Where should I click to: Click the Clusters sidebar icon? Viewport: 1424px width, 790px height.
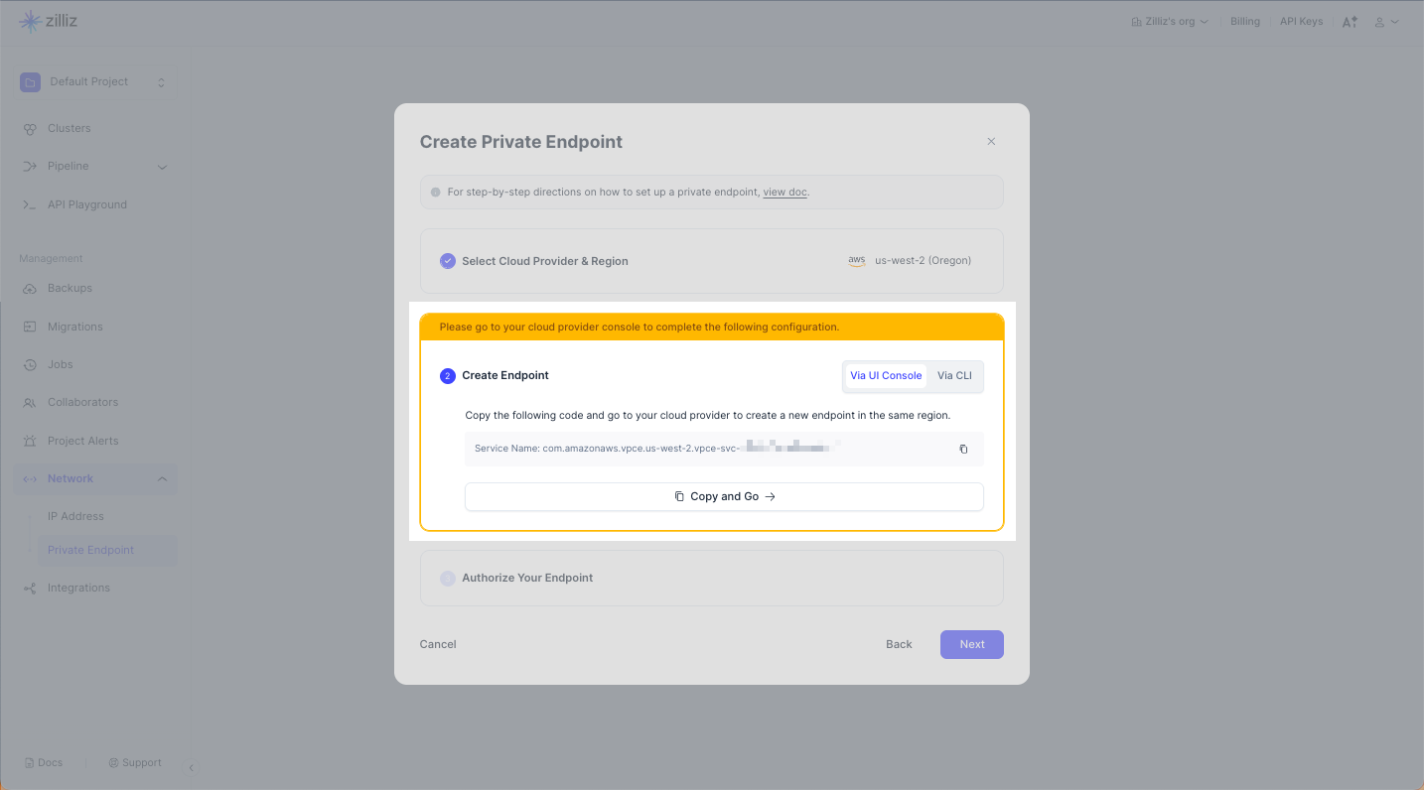[x=30, y=129]
